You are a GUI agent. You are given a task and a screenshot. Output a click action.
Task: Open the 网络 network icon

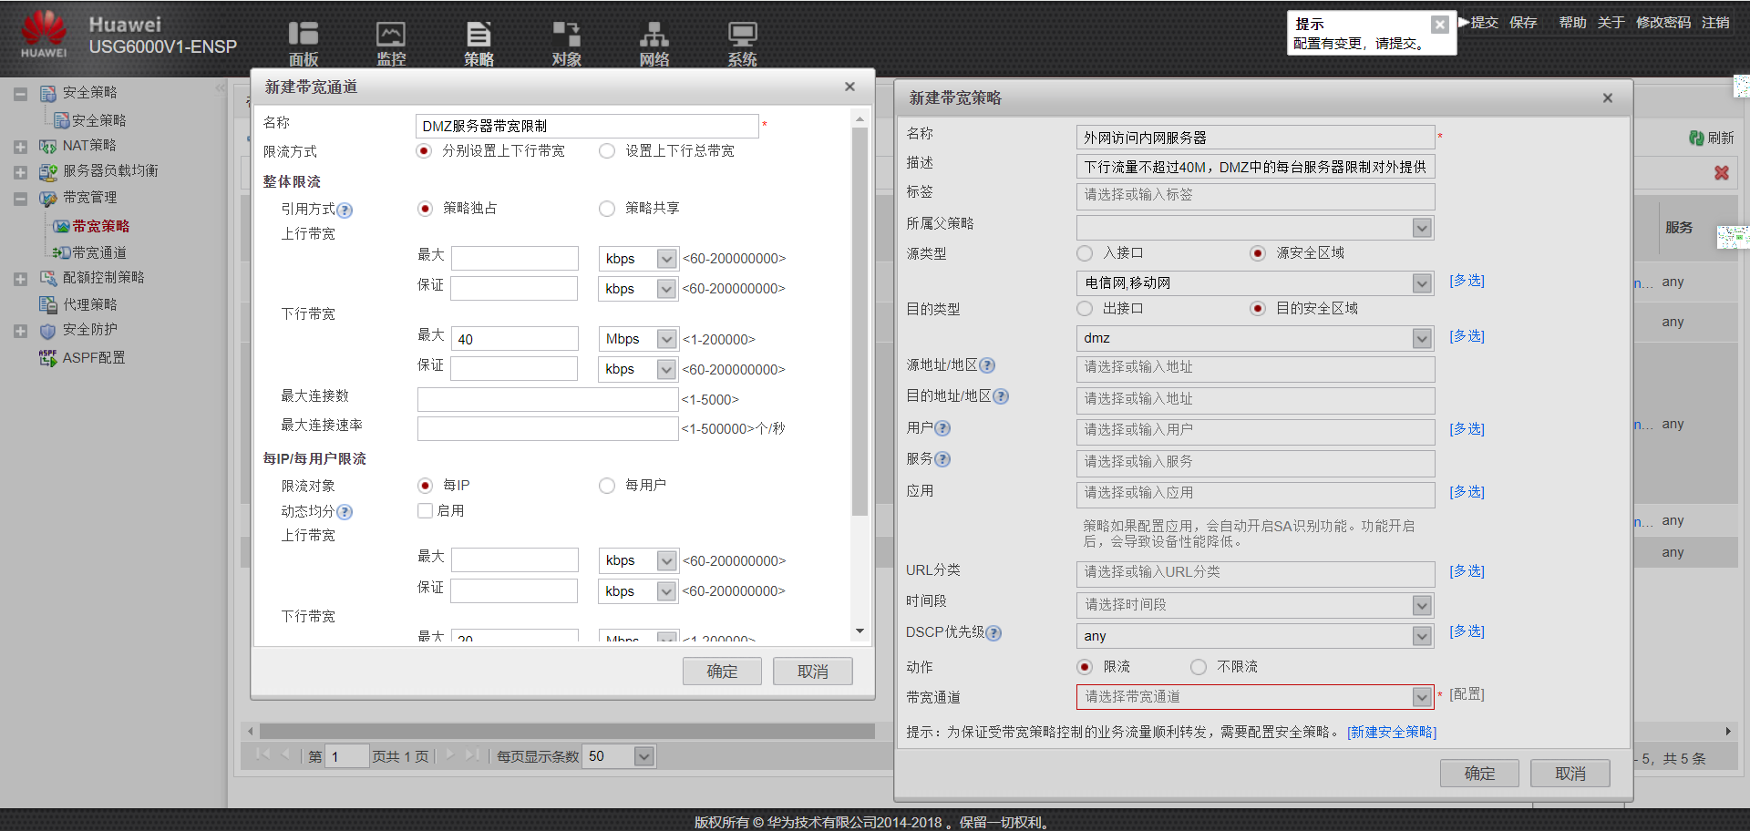click(654, 43)
